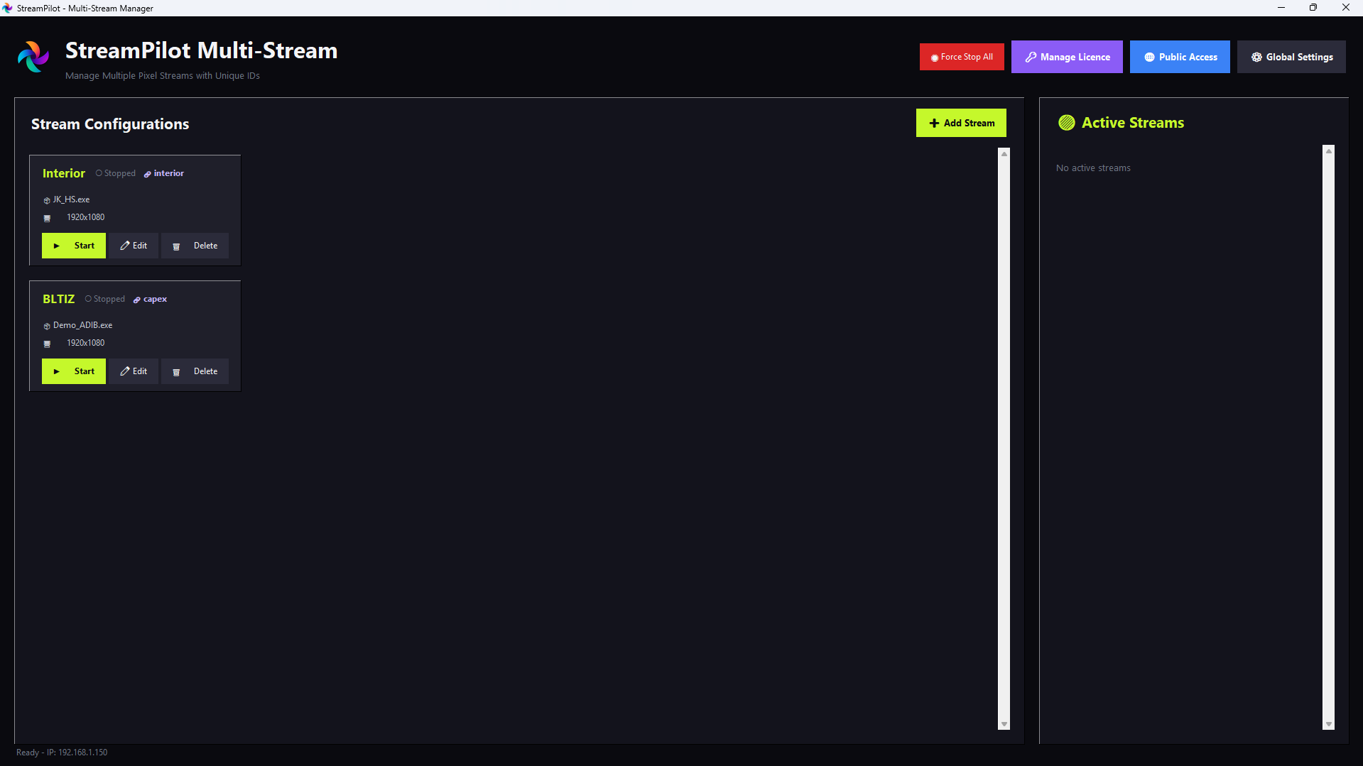Image resolution: width=1363 pixels, height=766 pixels.
Task: Start the BLTIZ stream
Action: 74,371
